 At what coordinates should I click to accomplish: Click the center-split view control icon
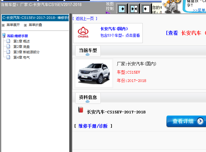(x=134, y=9)
